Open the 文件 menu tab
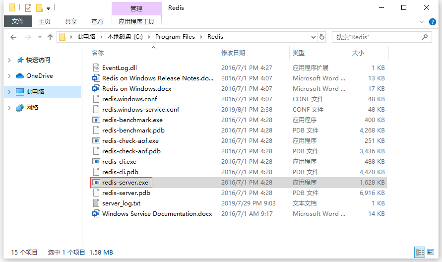The height and width of the screenshot is (262, 442). (18, 21)
